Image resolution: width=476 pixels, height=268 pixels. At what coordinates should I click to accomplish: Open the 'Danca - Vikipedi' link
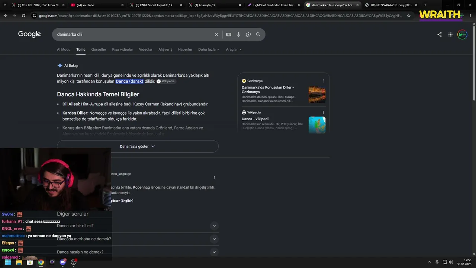click(255, 119)
